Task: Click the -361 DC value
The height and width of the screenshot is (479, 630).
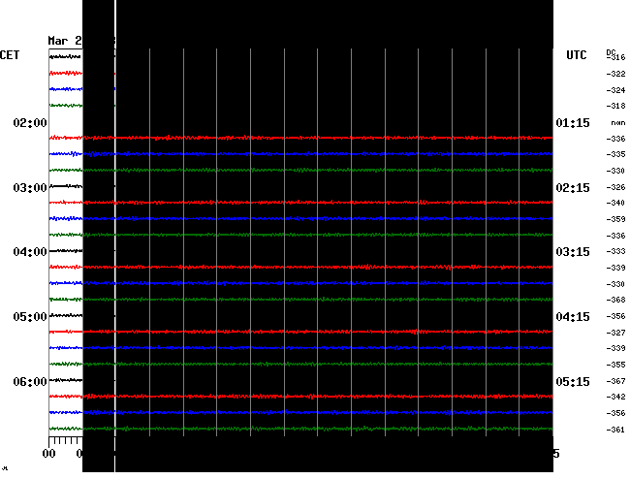Action: pyautogui.click(x=615, y=430)
